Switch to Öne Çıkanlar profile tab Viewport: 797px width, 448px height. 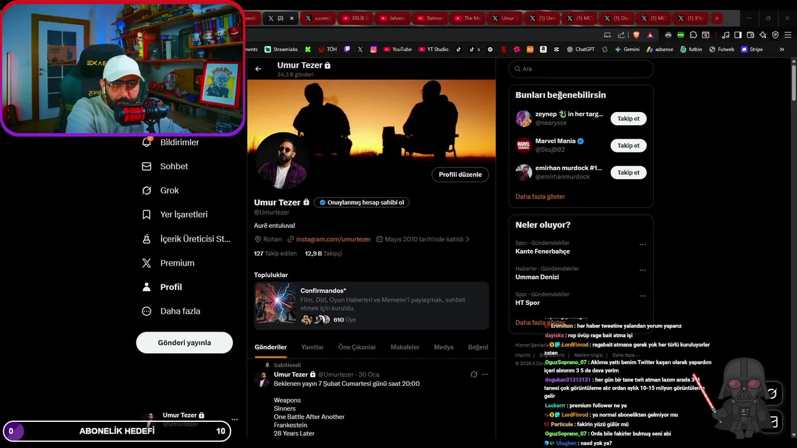point(357,347)
